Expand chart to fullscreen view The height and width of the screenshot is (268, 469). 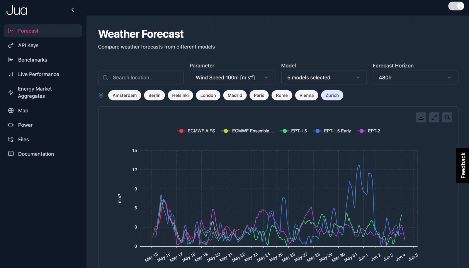[434, 117]
